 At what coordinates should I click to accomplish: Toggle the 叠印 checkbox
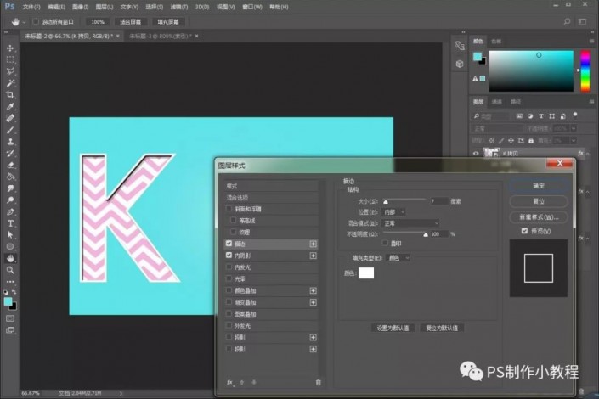click(385, 243)
